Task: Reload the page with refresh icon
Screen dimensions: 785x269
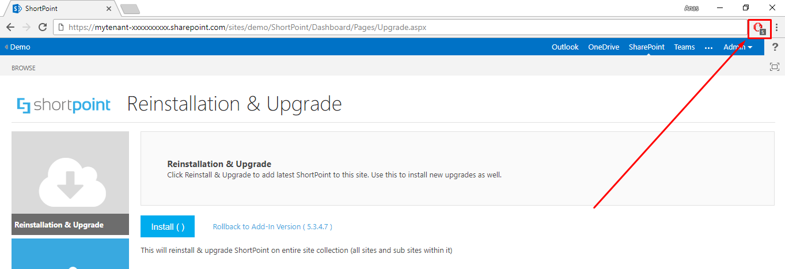Action: click(42, 27)
